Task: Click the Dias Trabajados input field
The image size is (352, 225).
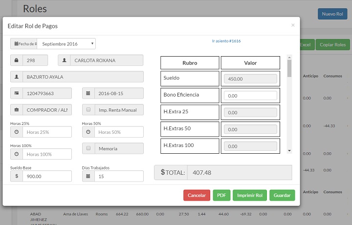Action: tap(119, 176)
